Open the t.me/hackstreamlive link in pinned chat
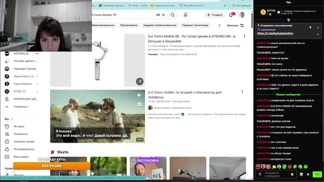 275,33
